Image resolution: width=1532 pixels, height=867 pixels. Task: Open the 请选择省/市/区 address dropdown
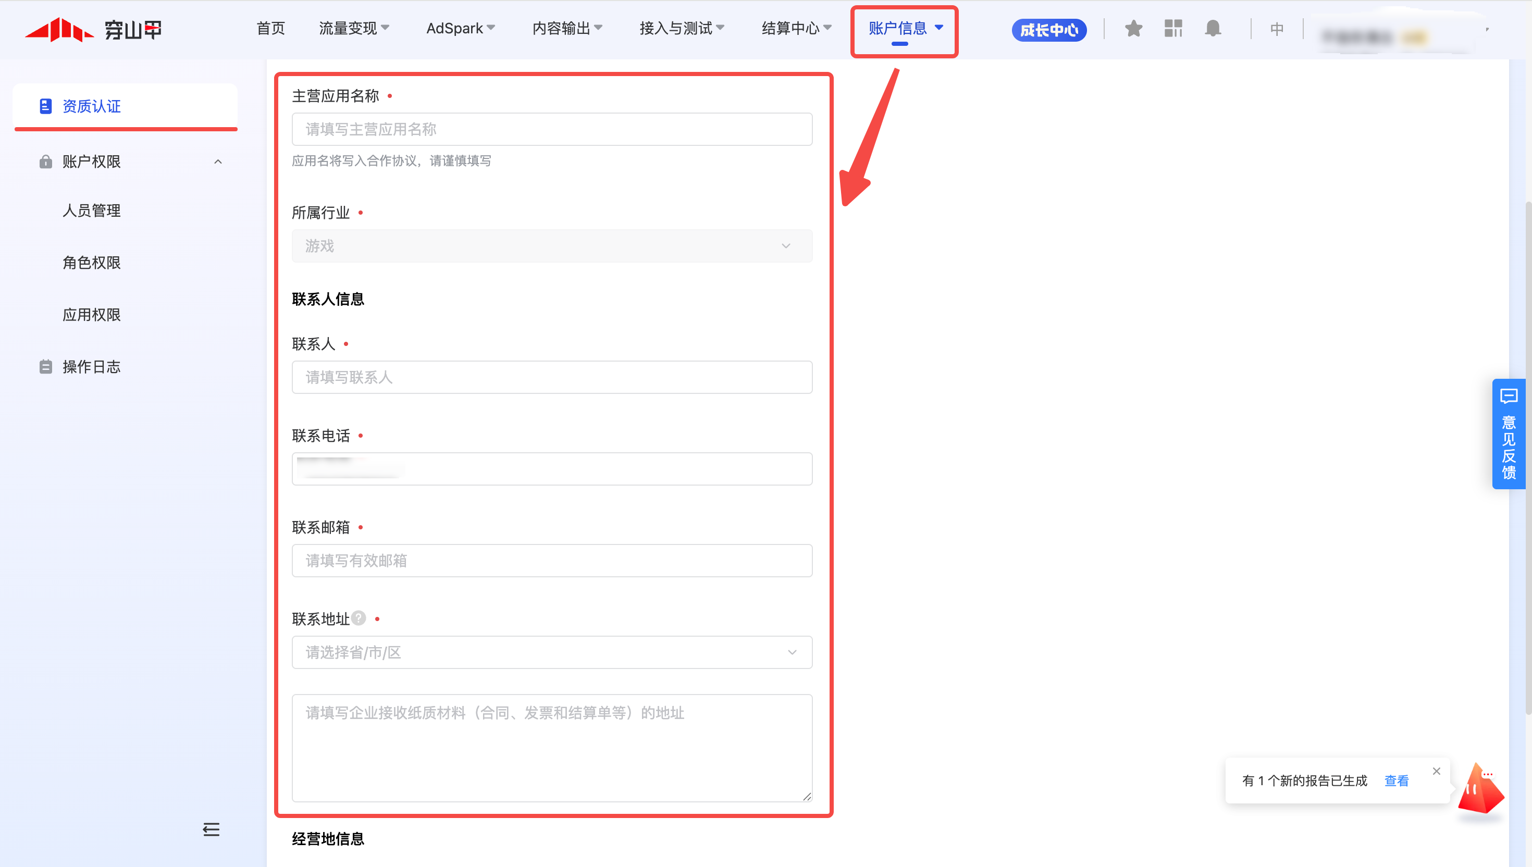click(x=551, y=652)
